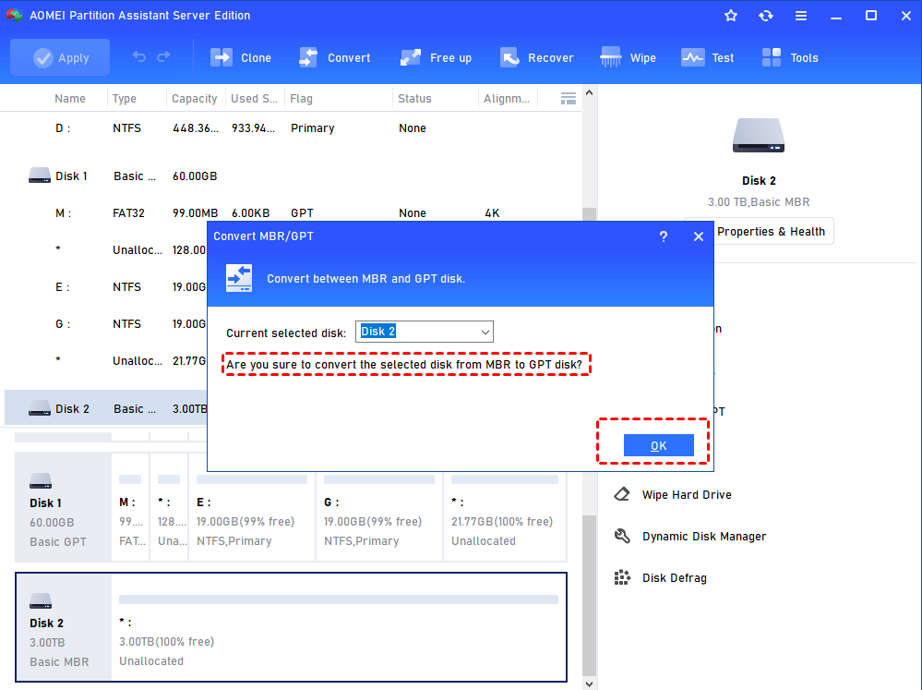Open the Free up tool
The height and width of the screenshot is (690, 922).
[x=436, y=57]
